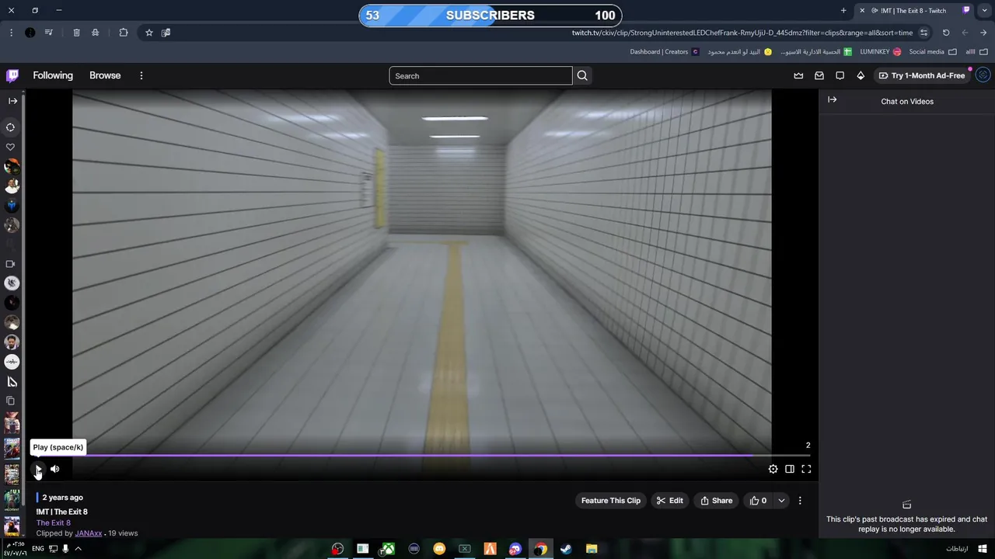Open the LUMINKEY bookmark
995x559 pixels.
click(x=881, y=52)
